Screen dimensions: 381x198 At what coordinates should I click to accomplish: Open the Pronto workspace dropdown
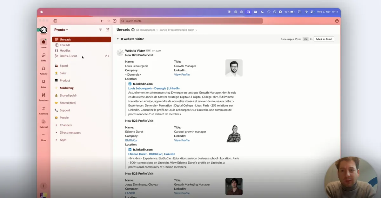click(x=61, y=30)
